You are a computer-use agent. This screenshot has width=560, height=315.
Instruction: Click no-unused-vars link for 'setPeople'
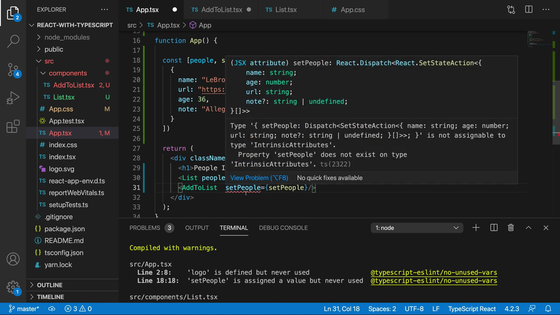point(434,280)
